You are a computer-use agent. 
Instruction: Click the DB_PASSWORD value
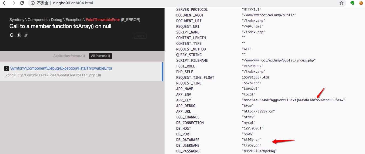[259, 151]
